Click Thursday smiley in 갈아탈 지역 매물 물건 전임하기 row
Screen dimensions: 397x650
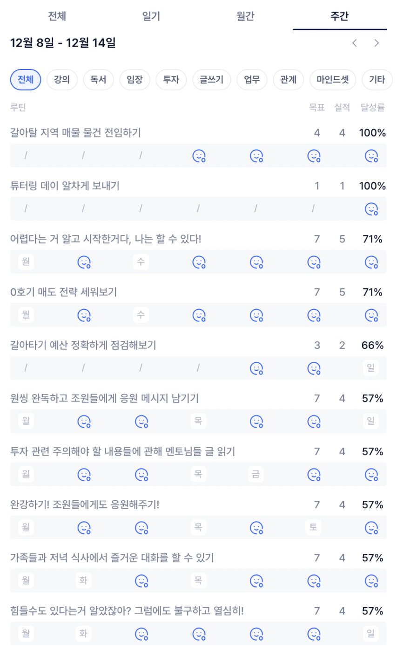pos(199,156)
